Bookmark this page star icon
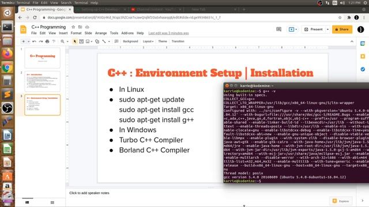369x207 pixels. (340, 18)
